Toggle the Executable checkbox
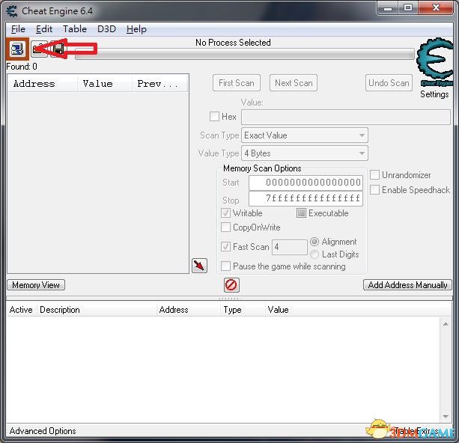 point(301,213)
